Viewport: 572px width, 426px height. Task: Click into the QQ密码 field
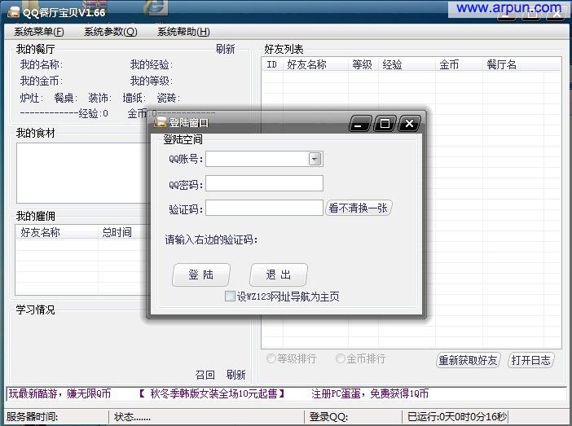(264, 183)
